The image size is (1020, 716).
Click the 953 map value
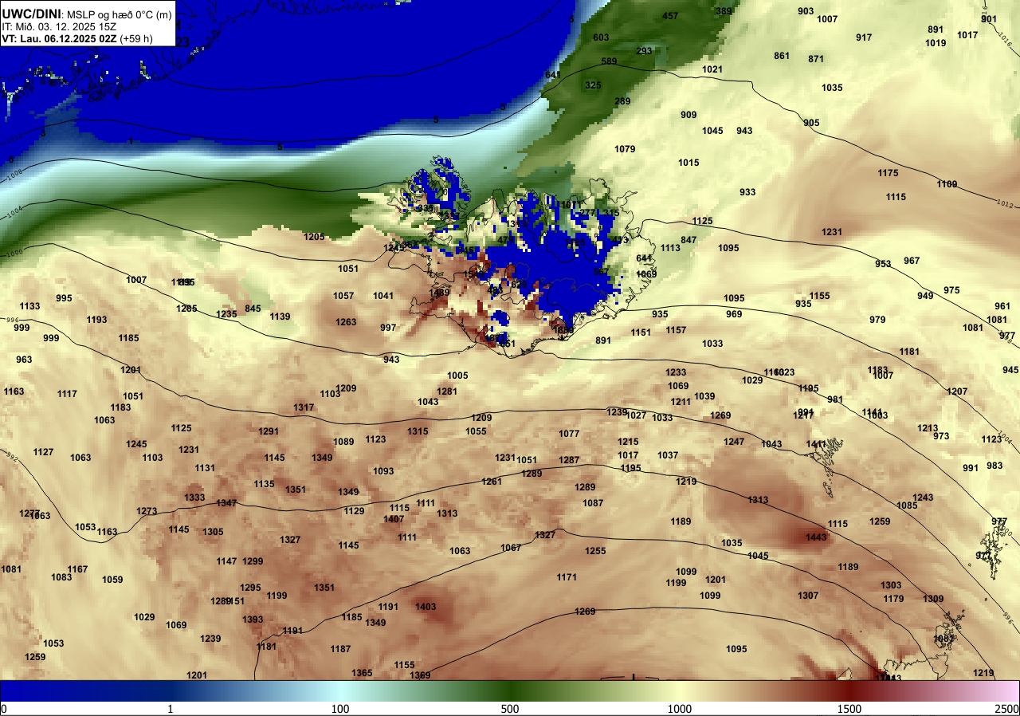coord(883,264)
